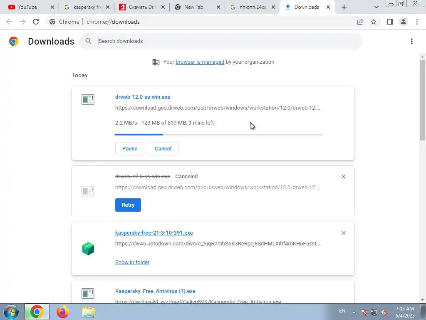Click the green kaspersky-free box icon

(88, 249)
